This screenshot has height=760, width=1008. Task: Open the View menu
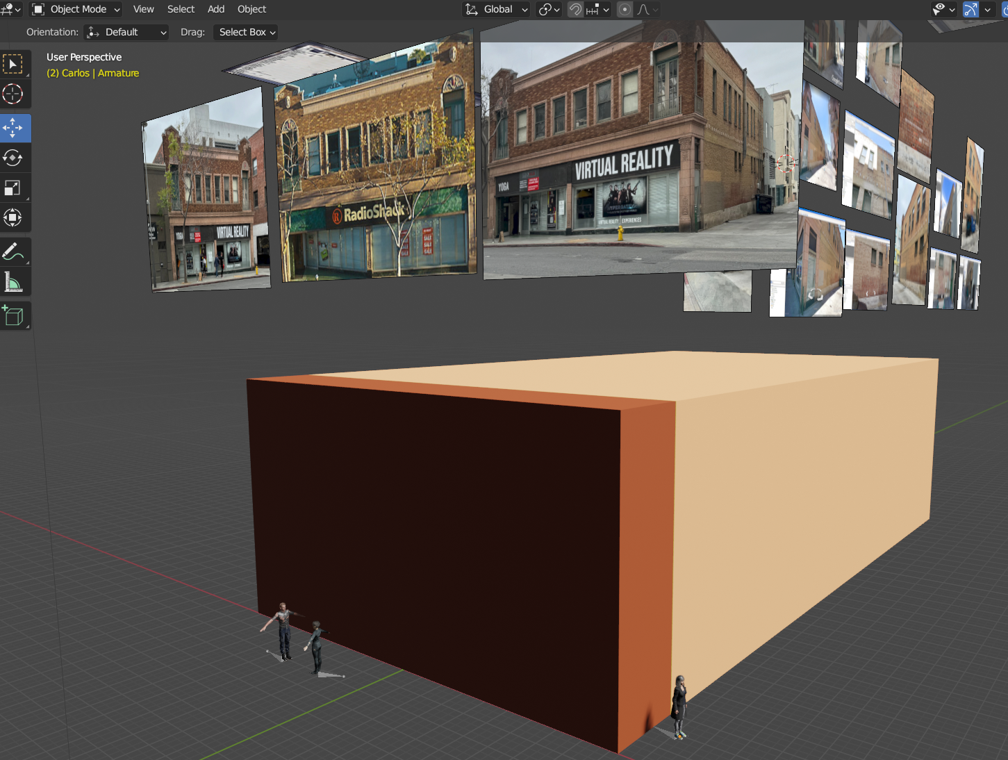pos(143,9)
